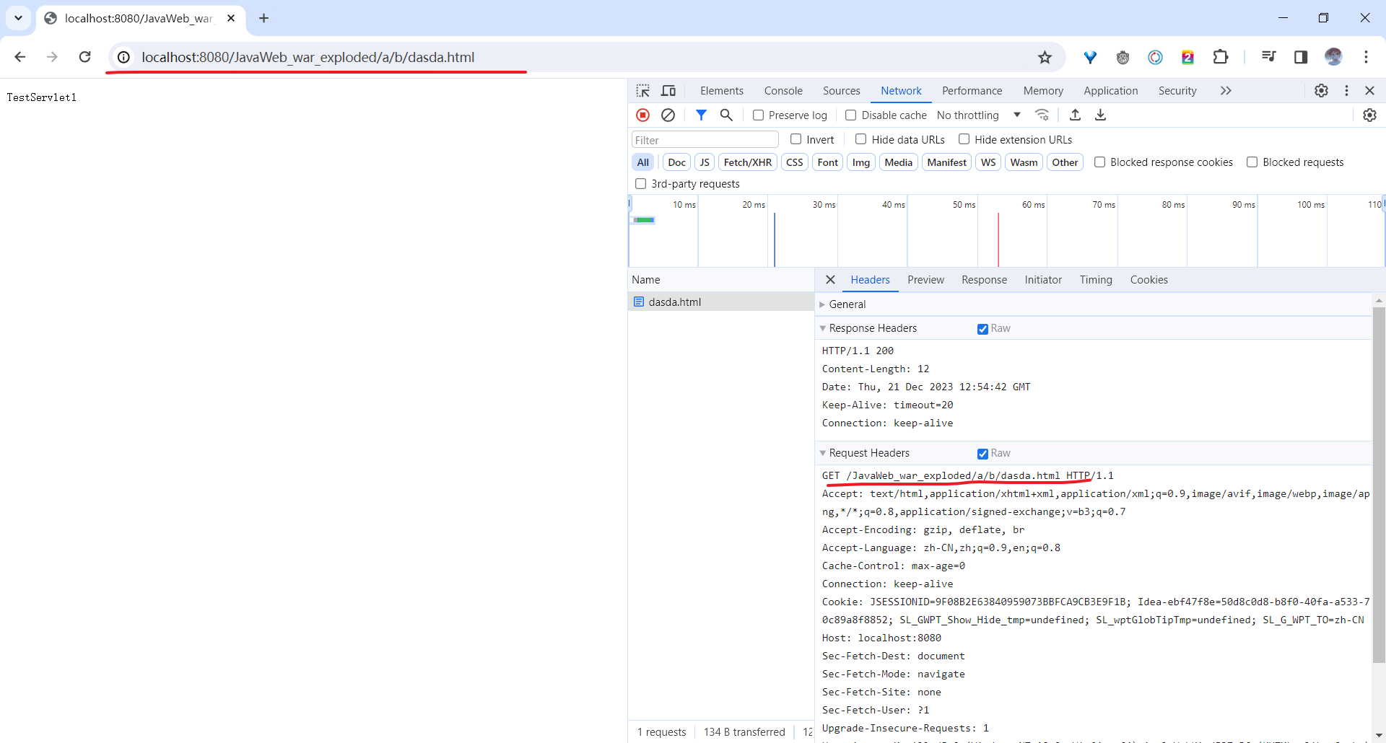Check the Invert filter option
The height and width of the screenshot is (743, 1386).
coord(796,139)
